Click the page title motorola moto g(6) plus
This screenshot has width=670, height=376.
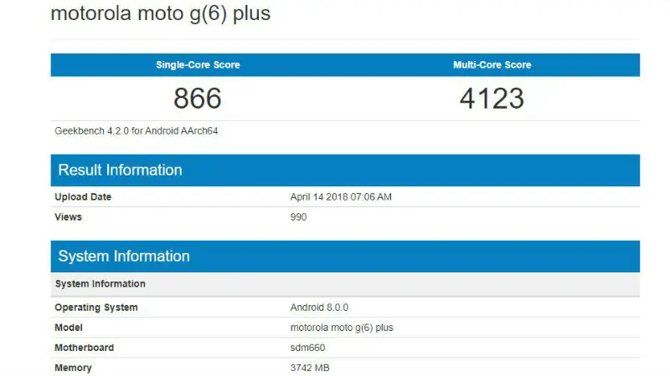pyautogui.click(x=160, y=13)
